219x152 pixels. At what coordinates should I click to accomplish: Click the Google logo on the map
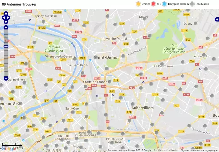9,149
